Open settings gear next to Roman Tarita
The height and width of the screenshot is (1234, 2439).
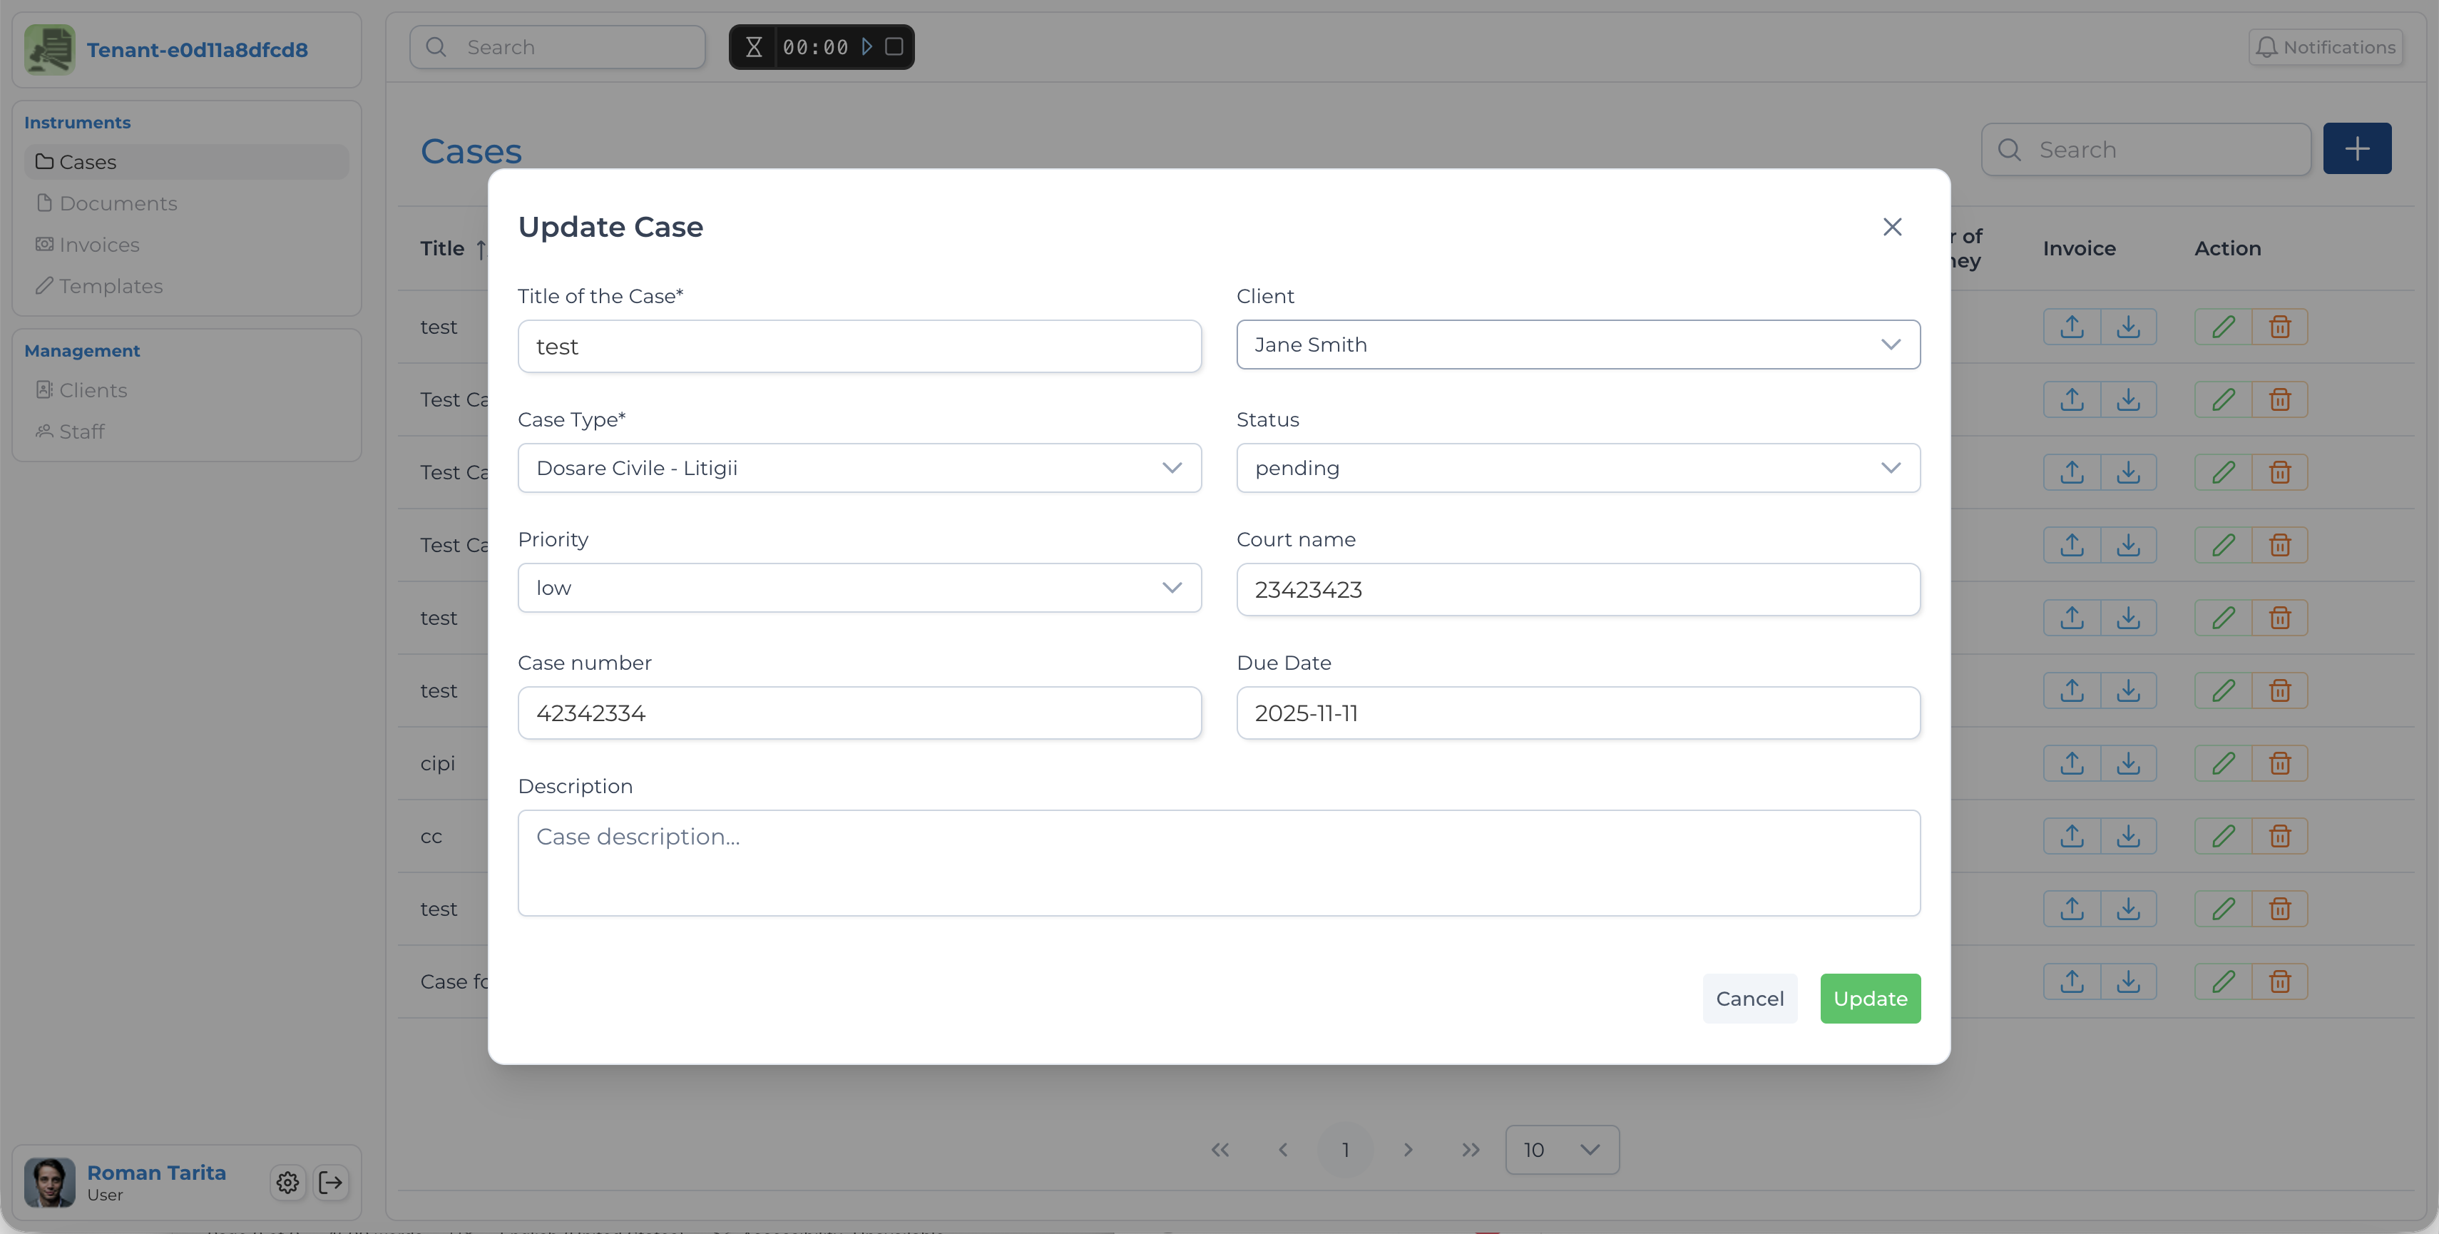click(x=288, y=1182)
